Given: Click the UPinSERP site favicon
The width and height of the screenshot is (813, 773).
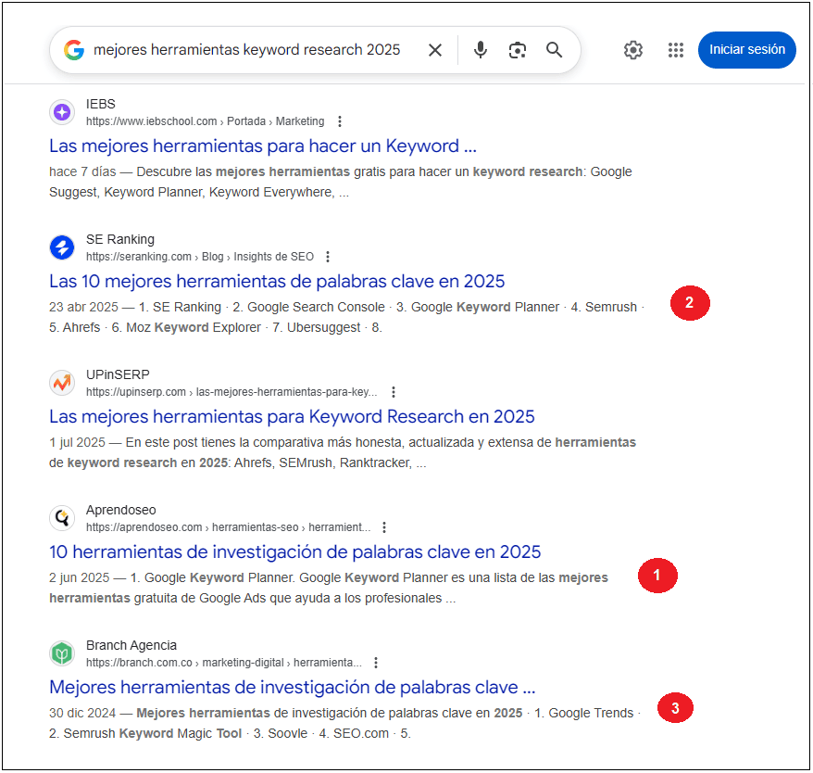Looking at the screenshot, I should click(61, 382).
